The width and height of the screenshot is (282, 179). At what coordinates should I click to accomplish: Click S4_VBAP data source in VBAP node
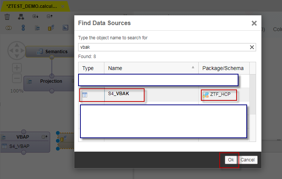click(x=20, y=146)
